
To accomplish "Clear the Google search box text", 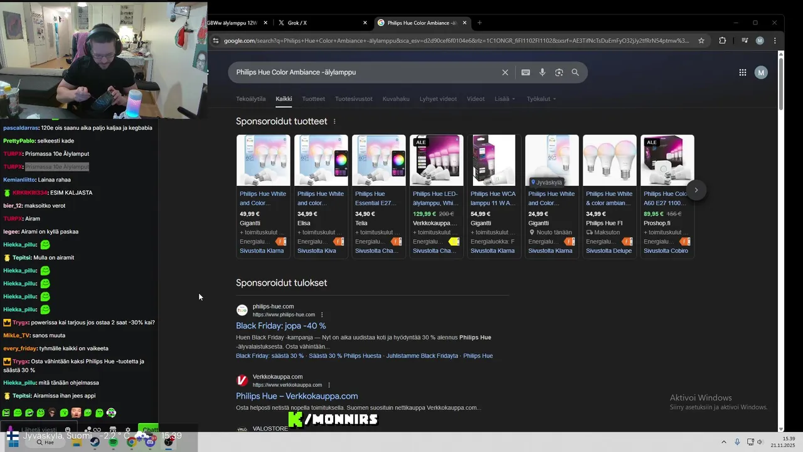I will coord(505,72).
